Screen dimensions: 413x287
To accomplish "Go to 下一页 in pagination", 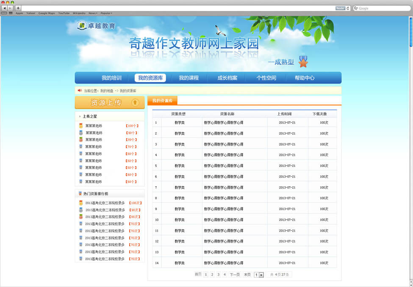I will 235,275.
